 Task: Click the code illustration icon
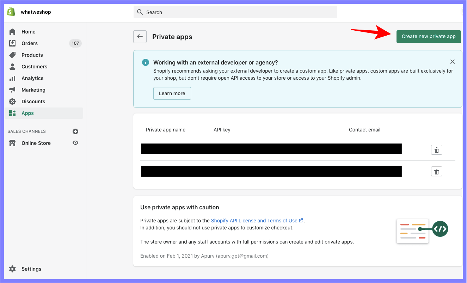pos(440,229)
